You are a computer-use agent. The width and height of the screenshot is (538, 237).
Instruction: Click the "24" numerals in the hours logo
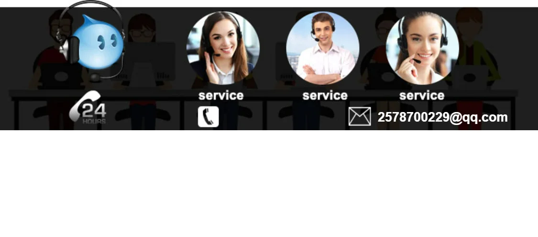tap(94, 110)
